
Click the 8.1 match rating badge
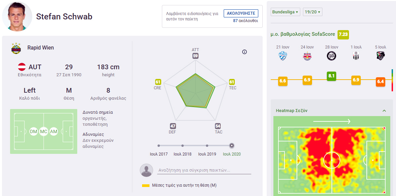pyautogui.click(x=332, y=76)
